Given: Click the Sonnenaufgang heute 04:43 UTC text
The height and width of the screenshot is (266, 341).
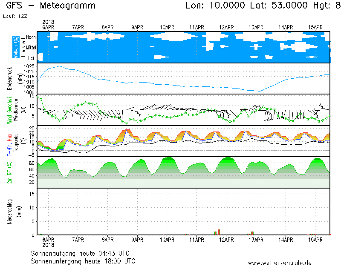Looking at the screenshot, I should [x=83, y=253].
